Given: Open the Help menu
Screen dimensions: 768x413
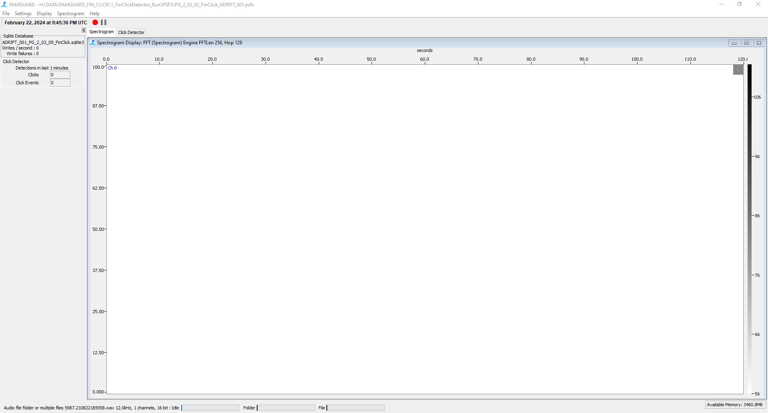Looking at the screenshot, I should click(94, 14).
